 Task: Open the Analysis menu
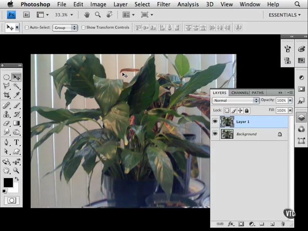click(188, 4)
